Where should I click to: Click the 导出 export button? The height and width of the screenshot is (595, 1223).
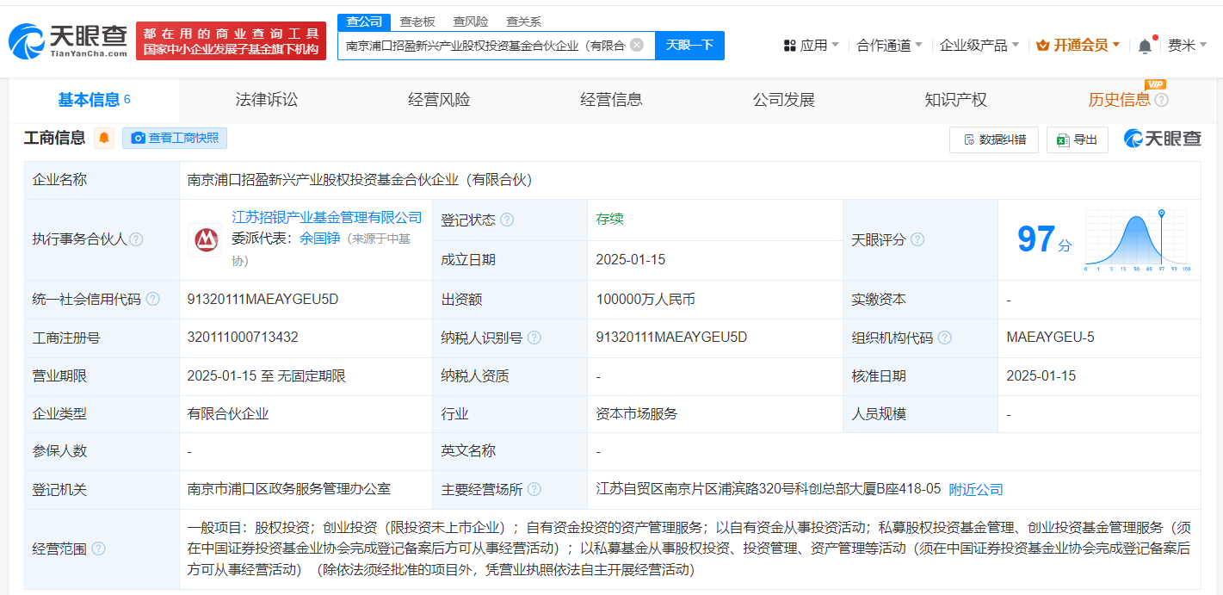[1077, 139]
